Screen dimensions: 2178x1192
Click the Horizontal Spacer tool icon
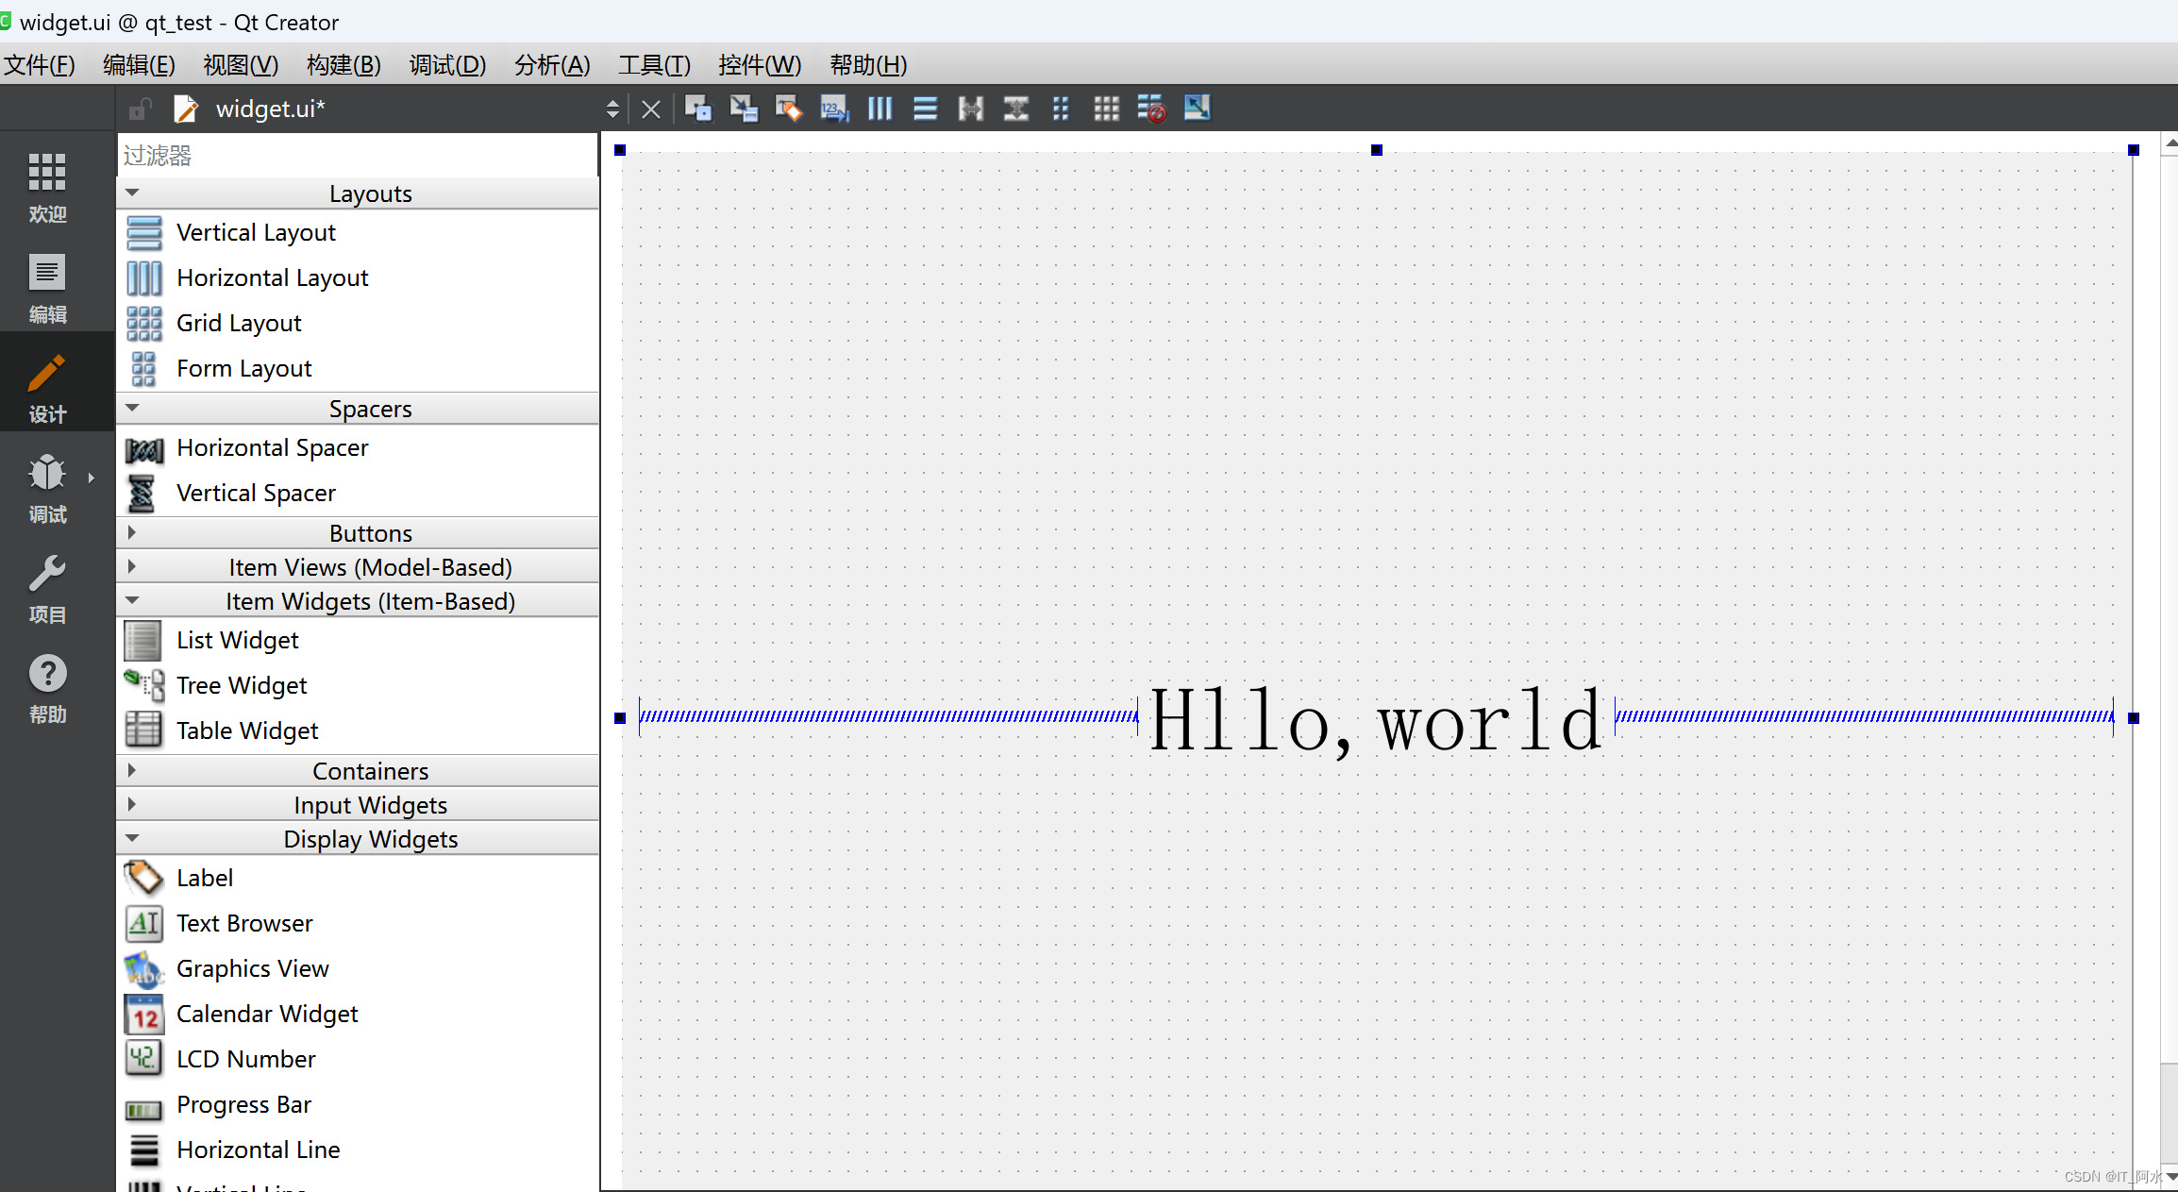[x=143, y=447]
